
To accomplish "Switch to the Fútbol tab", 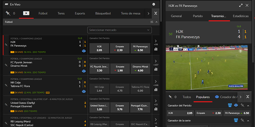I will point(43,13).
